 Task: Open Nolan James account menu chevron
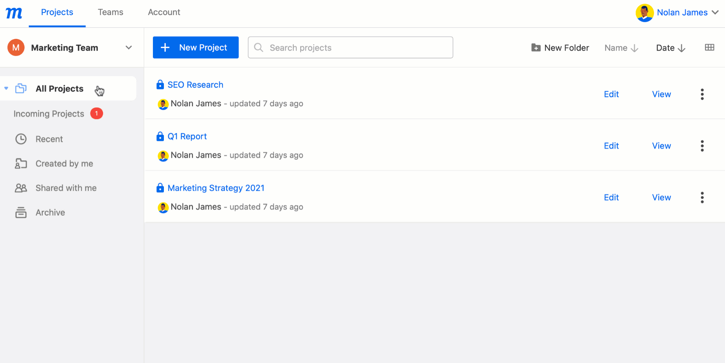coord(715,12)
